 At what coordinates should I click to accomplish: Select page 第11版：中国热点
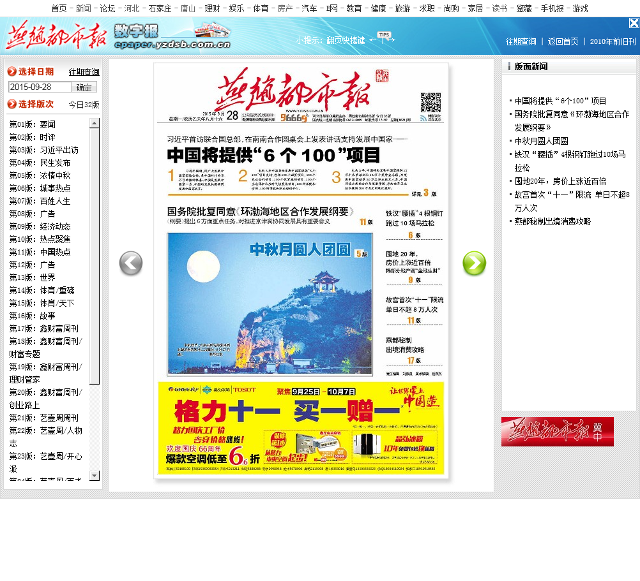click(40, 252)
